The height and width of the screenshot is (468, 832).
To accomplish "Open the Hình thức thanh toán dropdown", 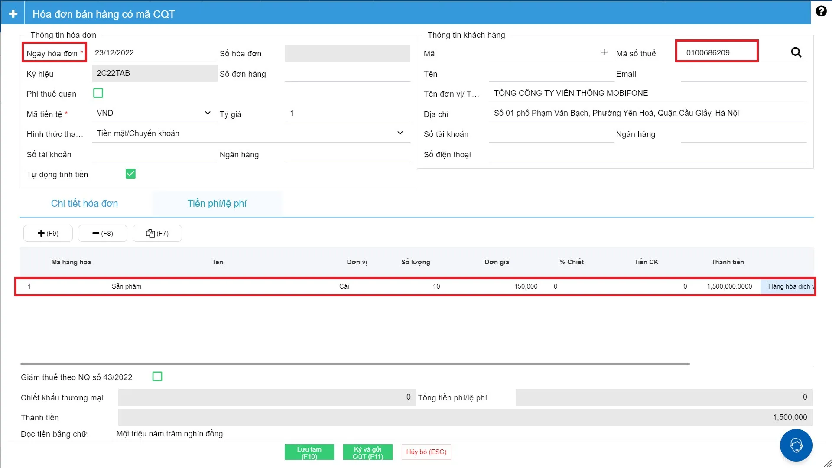I will point(400,133).
